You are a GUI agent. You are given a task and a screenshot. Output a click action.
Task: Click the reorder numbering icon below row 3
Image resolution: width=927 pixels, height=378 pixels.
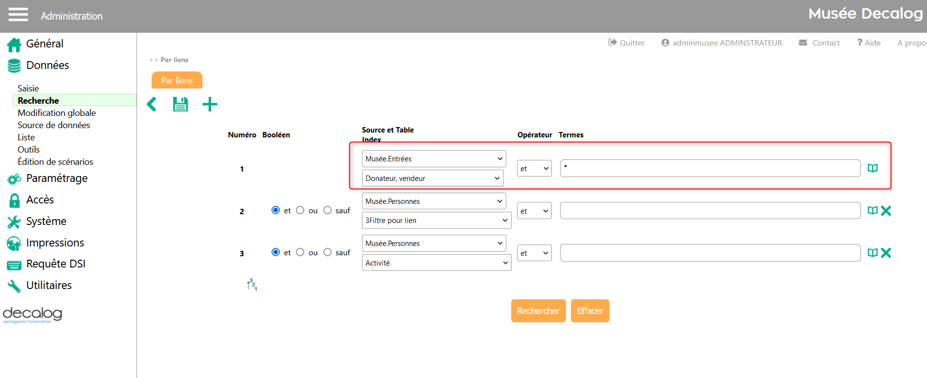point(252,285)
